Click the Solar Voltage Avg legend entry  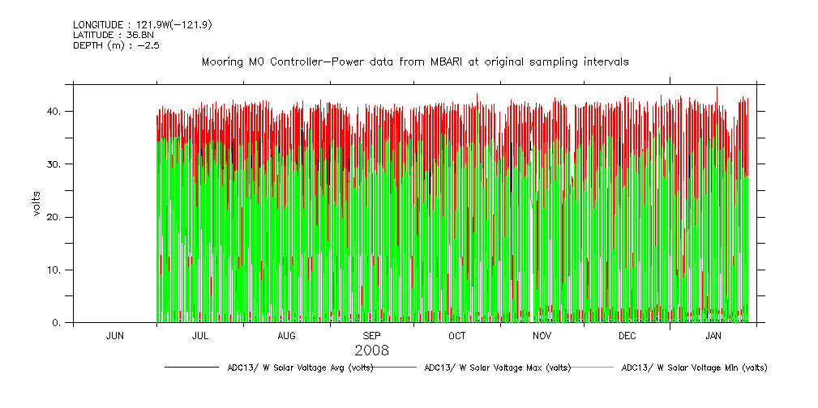(x=300, y=368)
